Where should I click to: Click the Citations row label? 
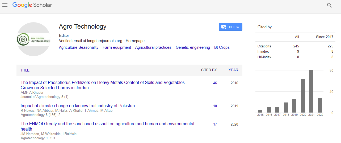tap(264, 46)
